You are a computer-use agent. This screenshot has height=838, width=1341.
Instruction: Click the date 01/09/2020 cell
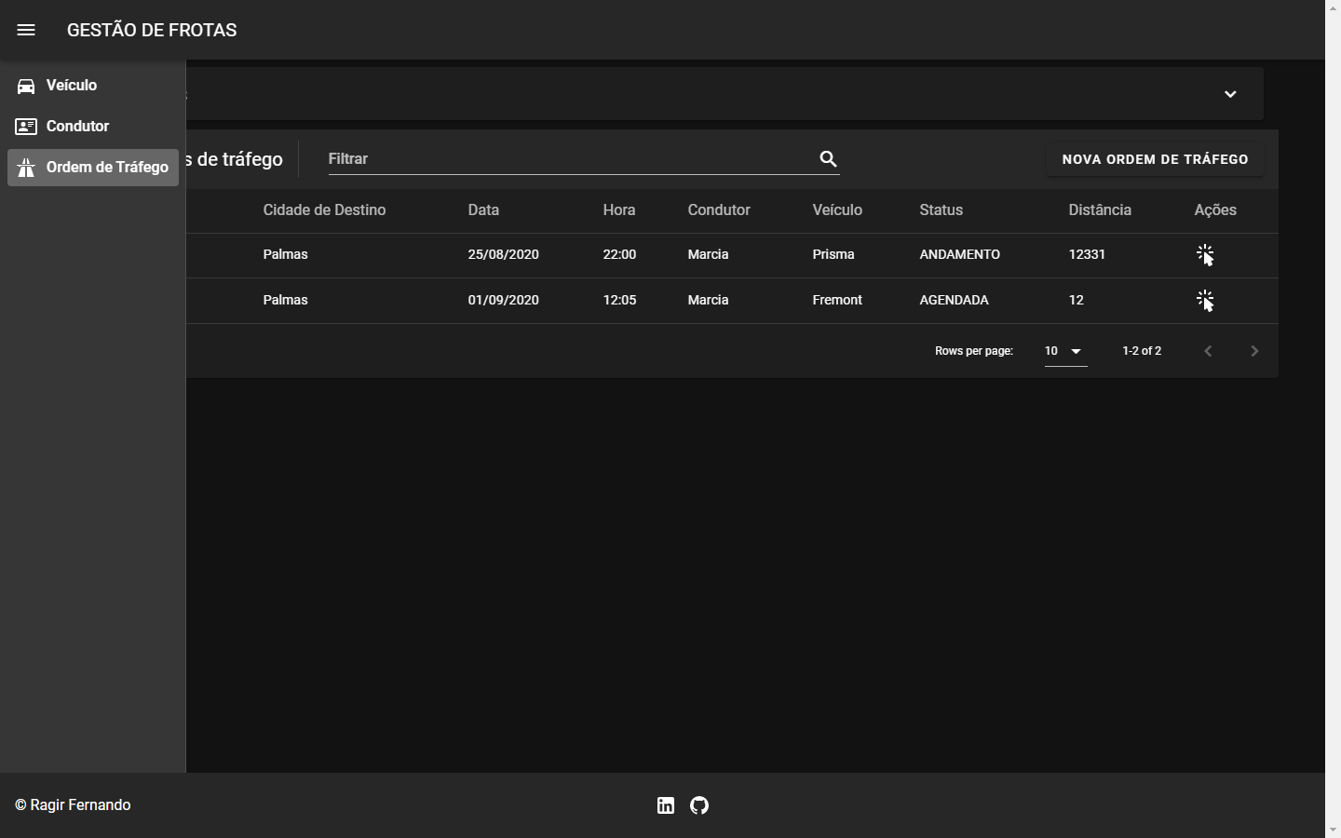pos(504,301)
